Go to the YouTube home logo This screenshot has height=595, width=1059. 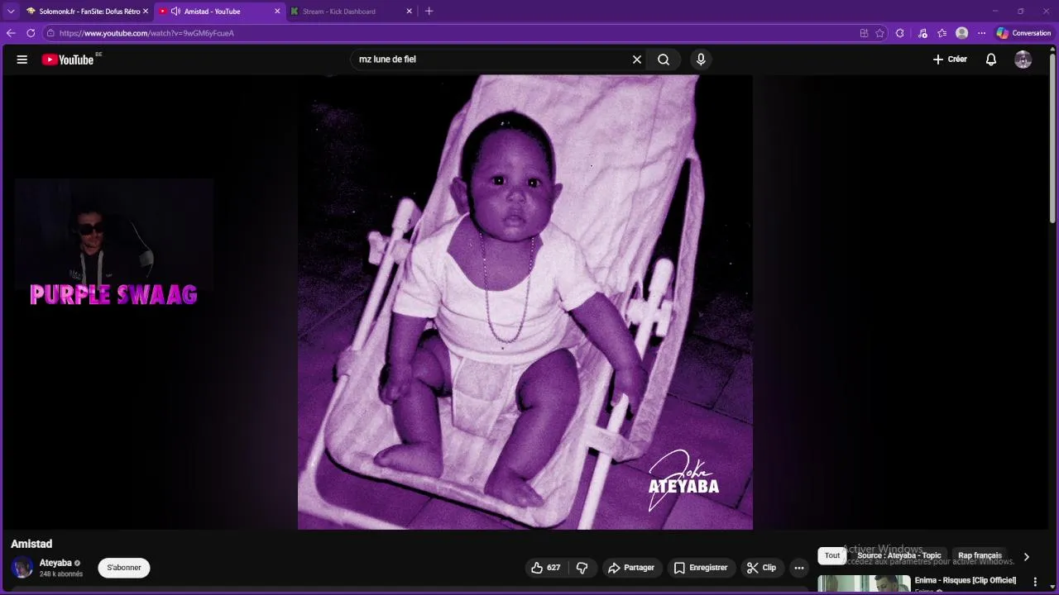coord(68,59)
